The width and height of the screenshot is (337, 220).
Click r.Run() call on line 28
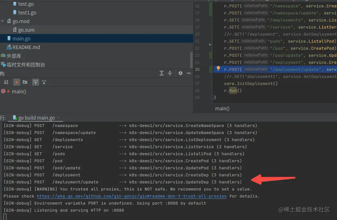tap(233, 90)
